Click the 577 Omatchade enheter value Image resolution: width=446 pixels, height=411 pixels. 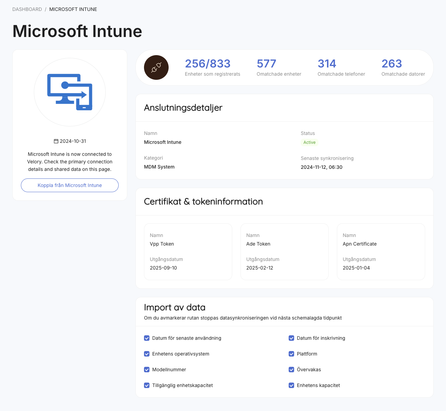(266, 64)
